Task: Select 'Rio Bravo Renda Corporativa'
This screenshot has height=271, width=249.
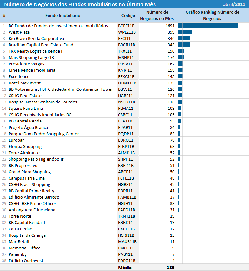Action: 36,38
